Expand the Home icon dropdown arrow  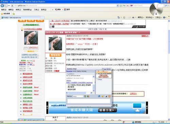click(121, 17)
